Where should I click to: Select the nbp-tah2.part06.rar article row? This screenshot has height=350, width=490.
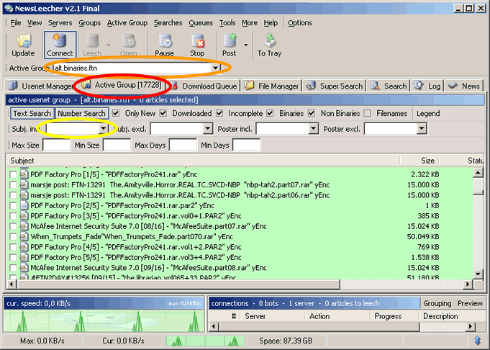click(240, 195)
